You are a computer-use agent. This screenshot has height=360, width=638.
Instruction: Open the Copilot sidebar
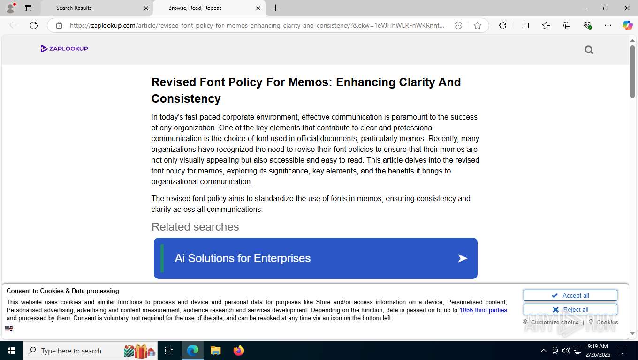click(x=627, y=25)
